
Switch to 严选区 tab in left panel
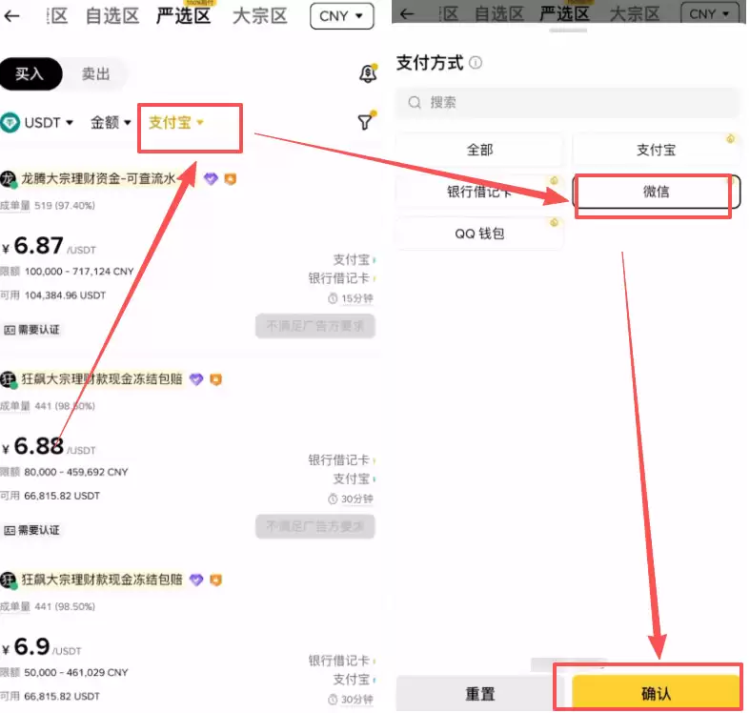pyautogui.click(x=184, y=16)
